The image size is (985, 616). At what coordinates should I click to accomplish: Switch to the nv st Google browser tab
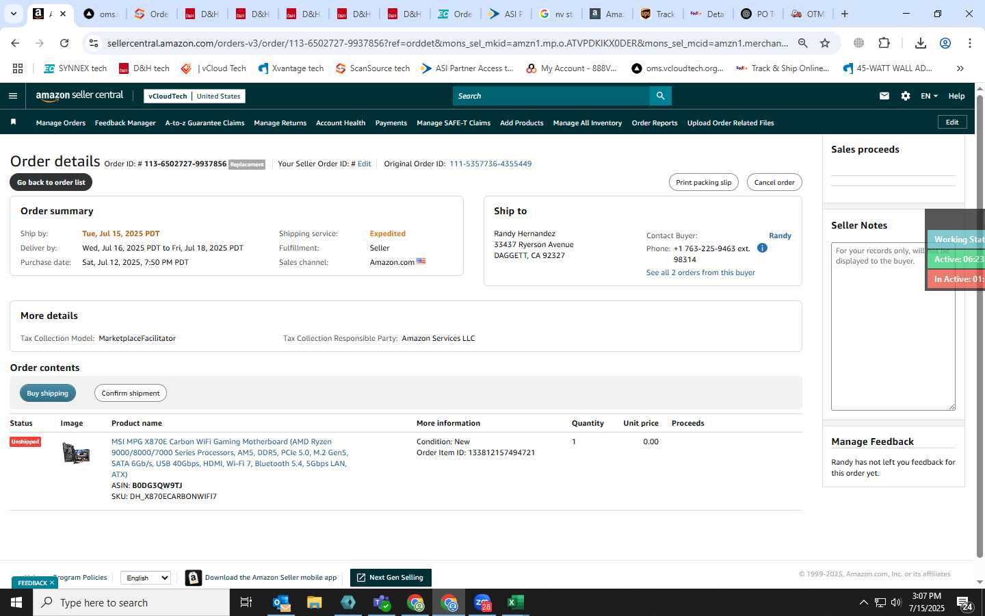point(555,14)
